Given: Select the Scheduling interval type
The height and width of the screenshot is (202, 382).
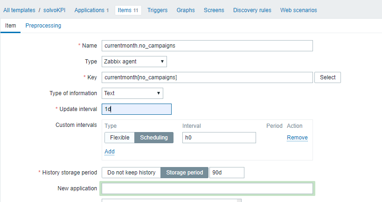Looking at the screenshot, I should [154, 138].
